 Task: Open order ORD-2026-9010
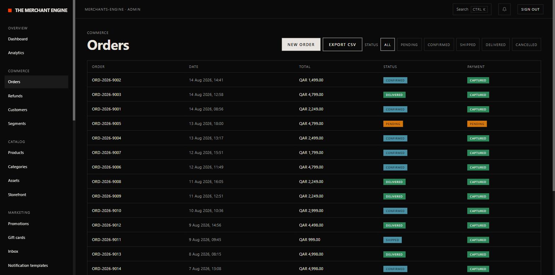click(x=106, y=211)
